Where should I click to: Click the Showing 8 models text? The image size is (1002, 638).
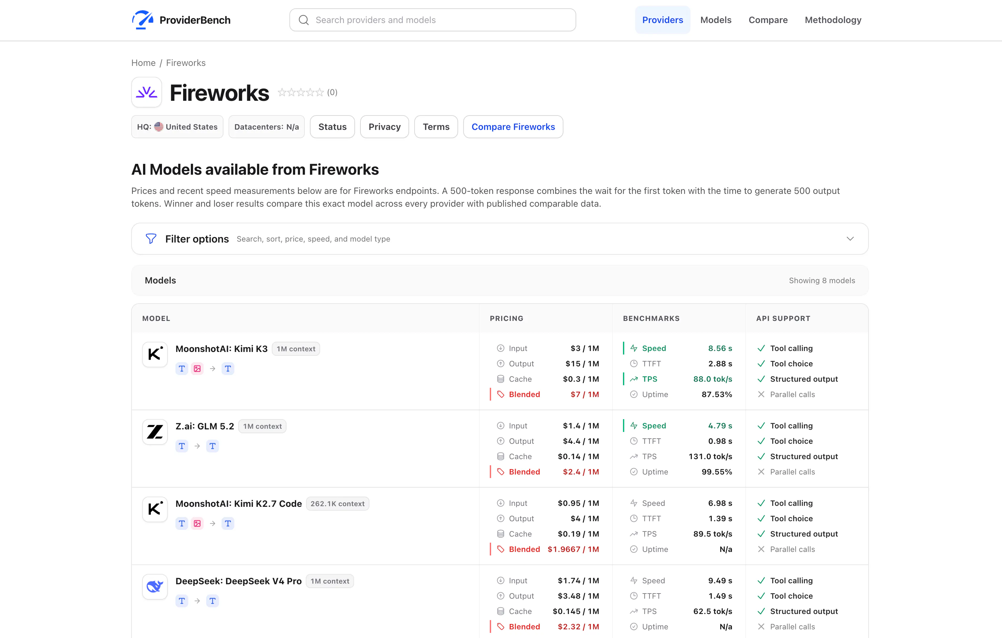coord(822,280)
